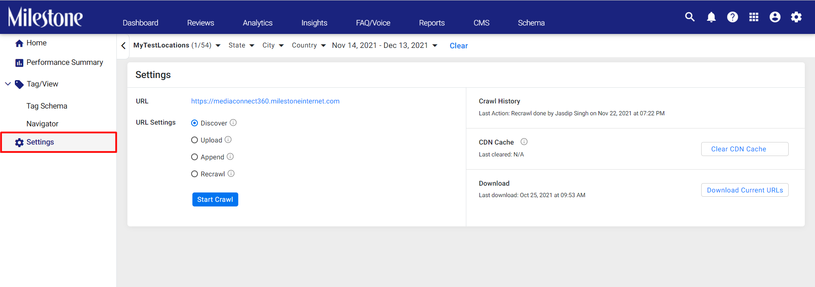Open the CMS menu
This screenshot has height=287, width=815.
pos(482,23)
